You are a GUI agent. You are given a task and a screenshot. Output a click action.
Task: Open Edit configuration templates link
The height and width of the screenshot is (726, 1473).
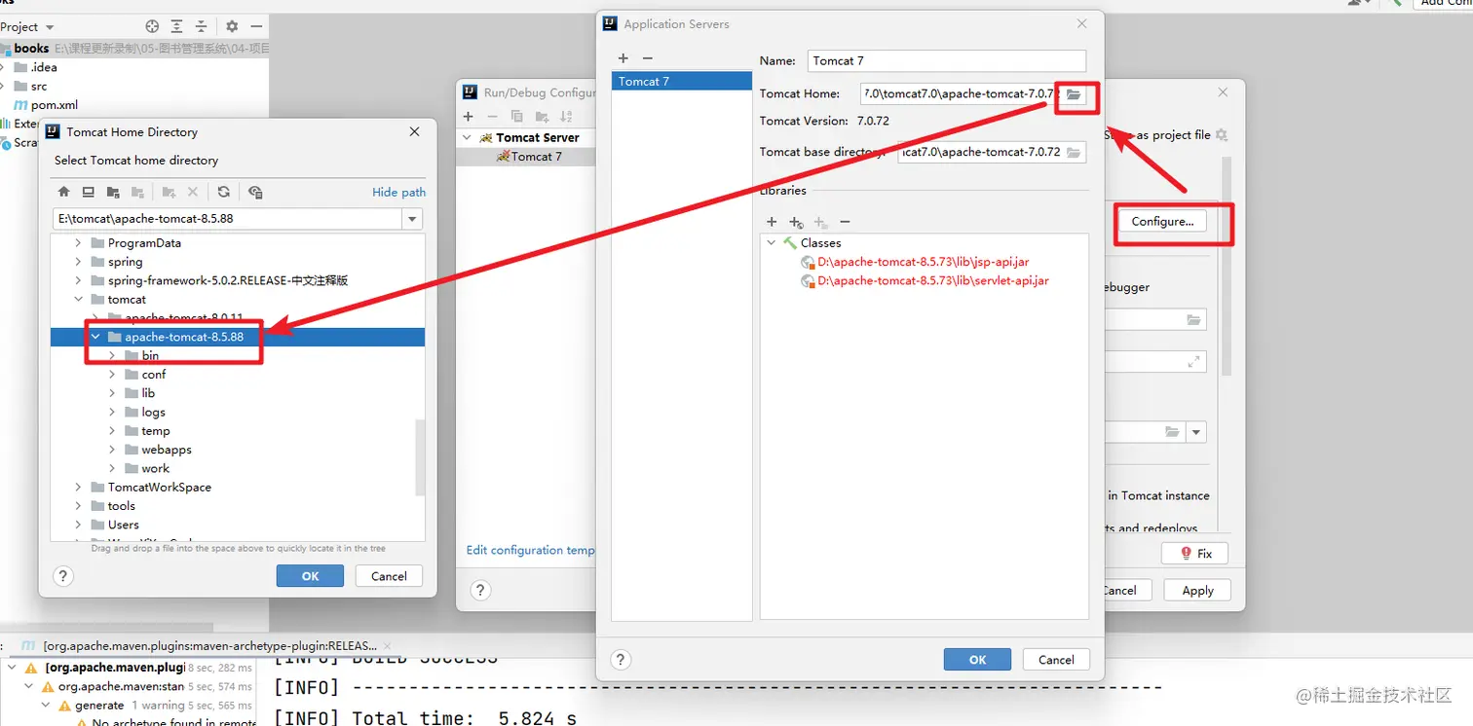point(530,551)
